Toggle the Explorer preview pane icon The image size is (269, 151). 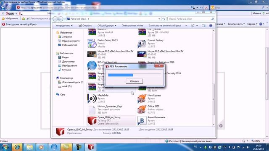[x=203, y=26]
